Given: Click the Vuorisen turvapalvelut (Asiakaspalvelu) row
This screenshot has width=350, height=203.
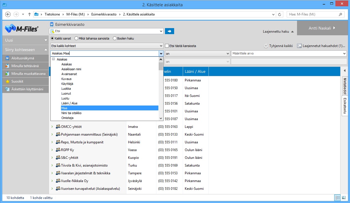Looking at the screenshot, I should [91, 188].
